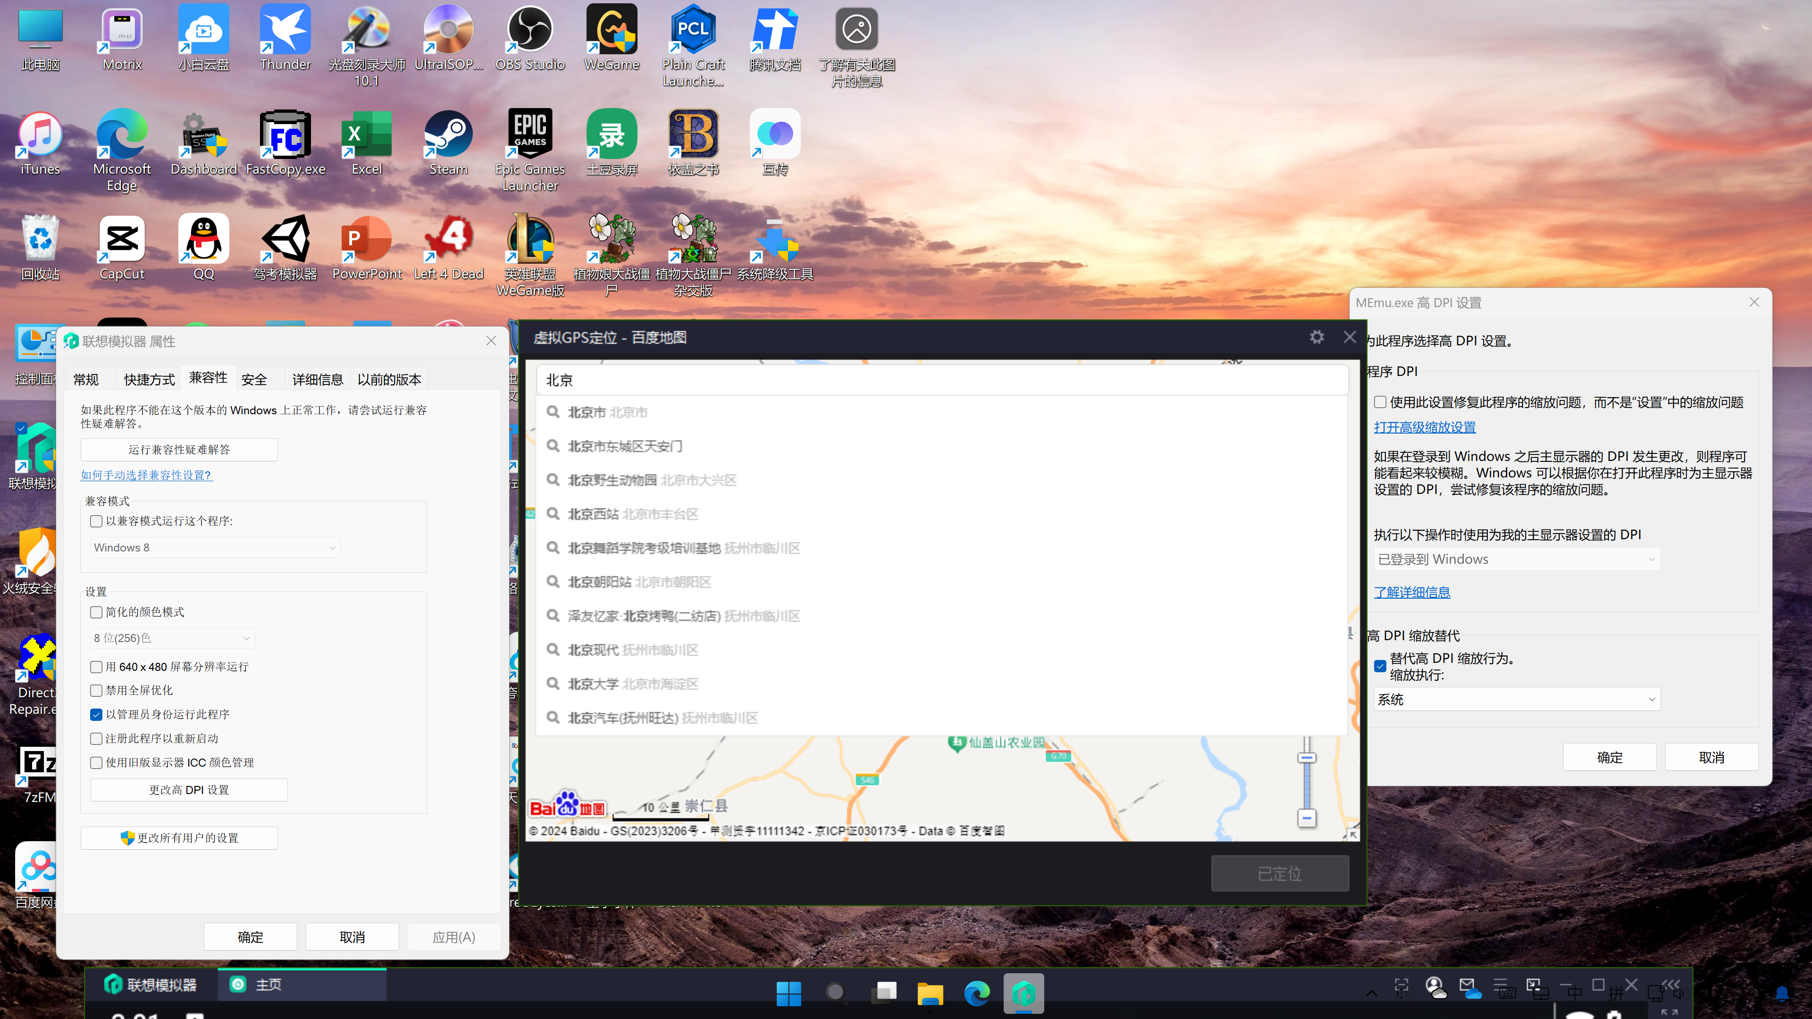Select suggestion 北京西站 北京市丰台区

942,514
